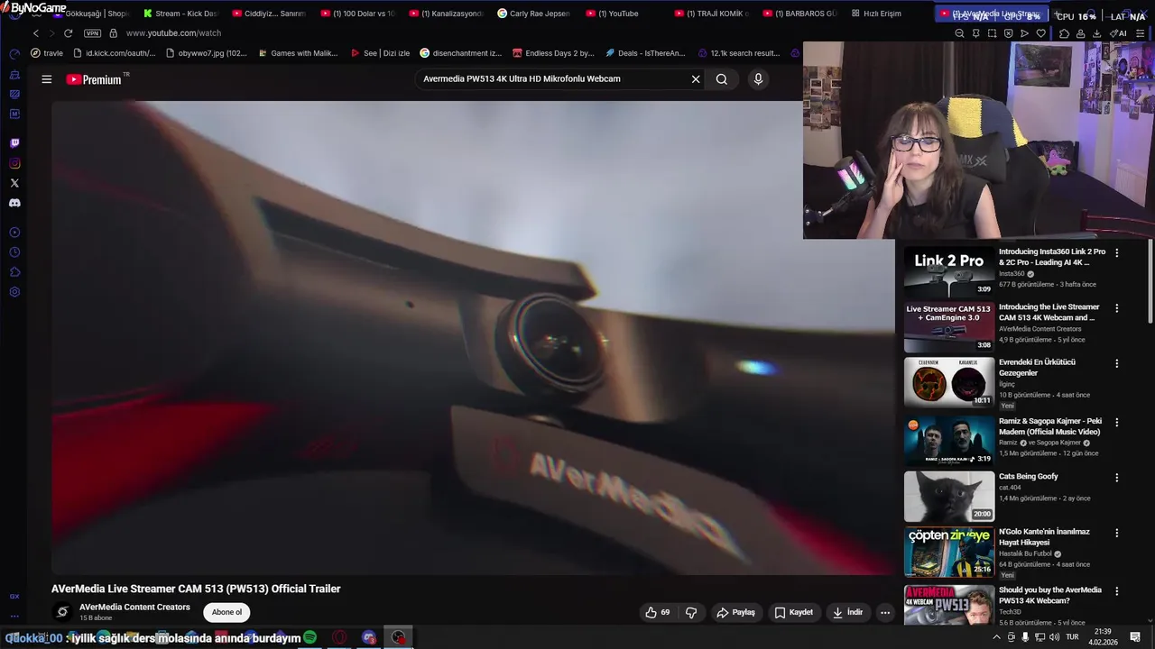The height and width of the screenshot is (649, 1155).
Task: Open extensions cube icon in sidebar
Action: [14, 272]
